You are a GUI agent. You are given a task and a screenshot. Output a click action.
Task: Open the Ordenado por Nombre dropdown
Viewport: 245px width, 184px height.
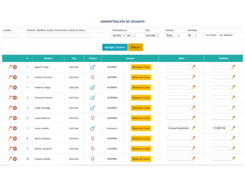[119, 35]
